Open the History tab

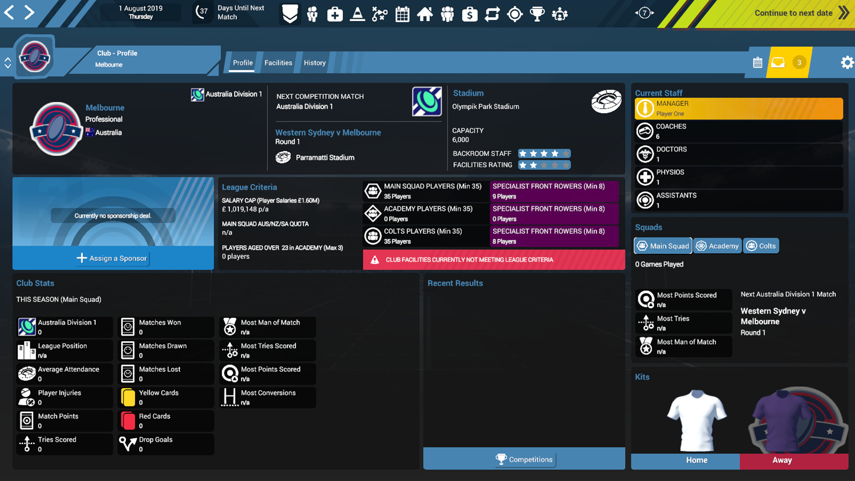(314, 62)
